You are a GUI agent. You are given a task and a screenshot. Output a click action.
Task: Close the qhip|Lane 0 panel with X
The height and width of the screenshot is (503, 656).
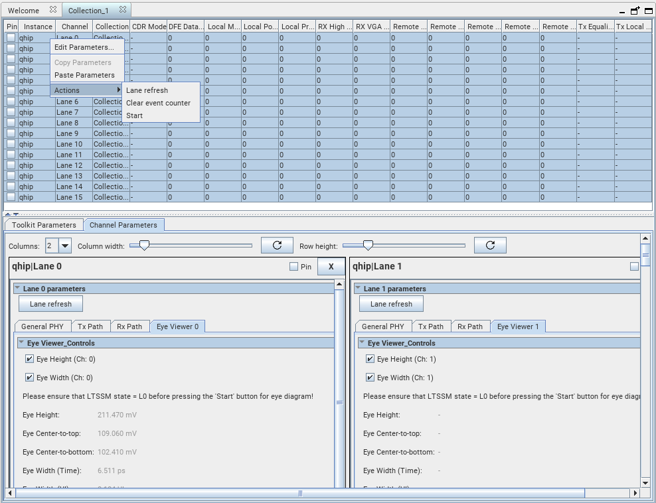coord(331,267)
